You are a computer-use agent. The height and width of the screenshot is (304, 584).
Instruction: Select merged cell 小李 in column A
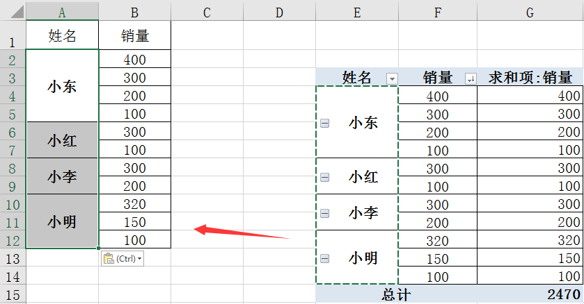(62, 176)
